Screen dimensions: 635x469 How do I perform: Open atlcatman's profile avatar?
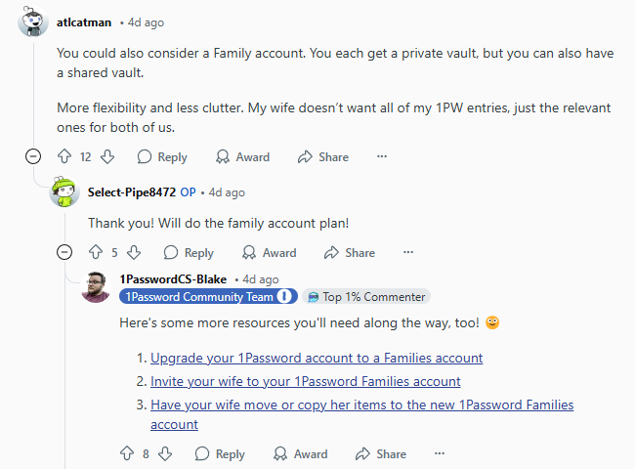[33, 22]
